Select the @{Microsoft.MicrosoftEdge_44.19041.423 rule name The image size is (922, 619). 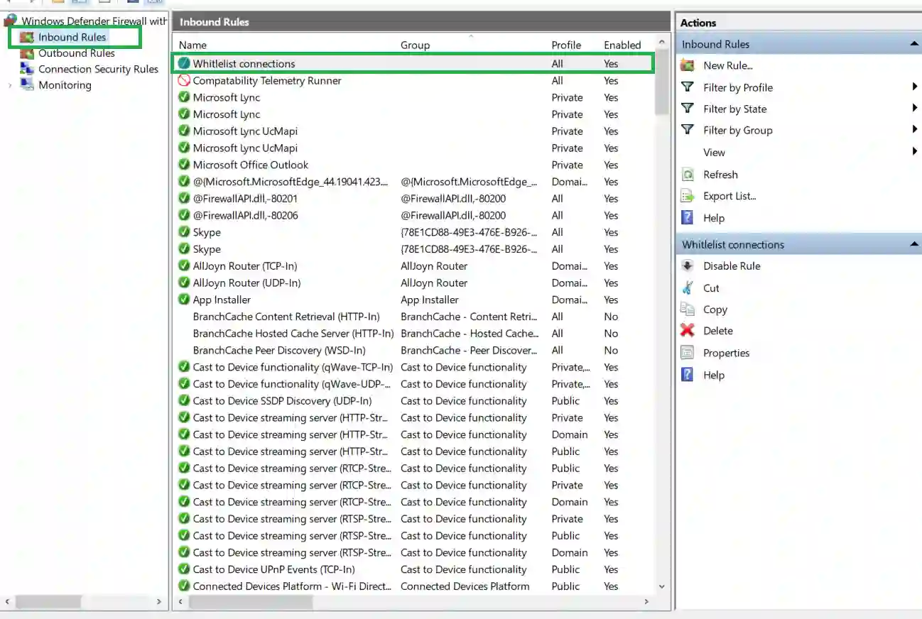click(x=291, y=182)
